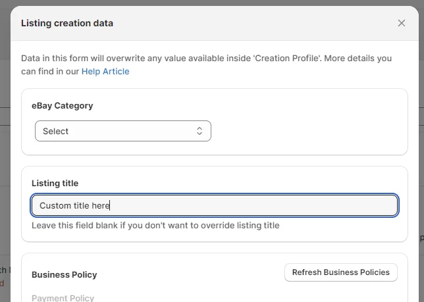Open the Help Article link
The image size is (424, 302).
(x=105, y=71)
